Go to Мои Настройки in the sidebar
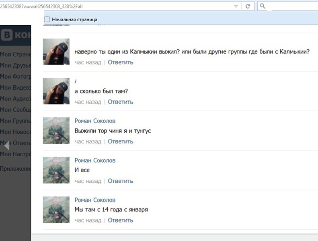The image size is (318, 241). tap(15, 154)
